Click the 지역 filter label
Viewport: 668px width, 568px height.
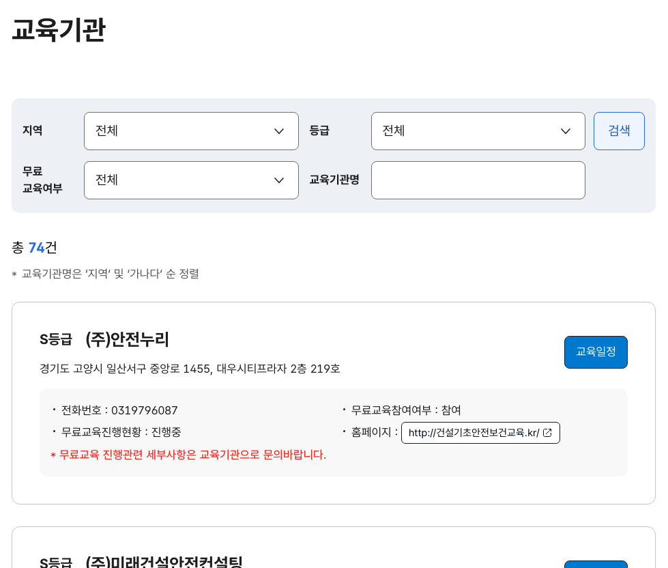[x=32, y=130]
